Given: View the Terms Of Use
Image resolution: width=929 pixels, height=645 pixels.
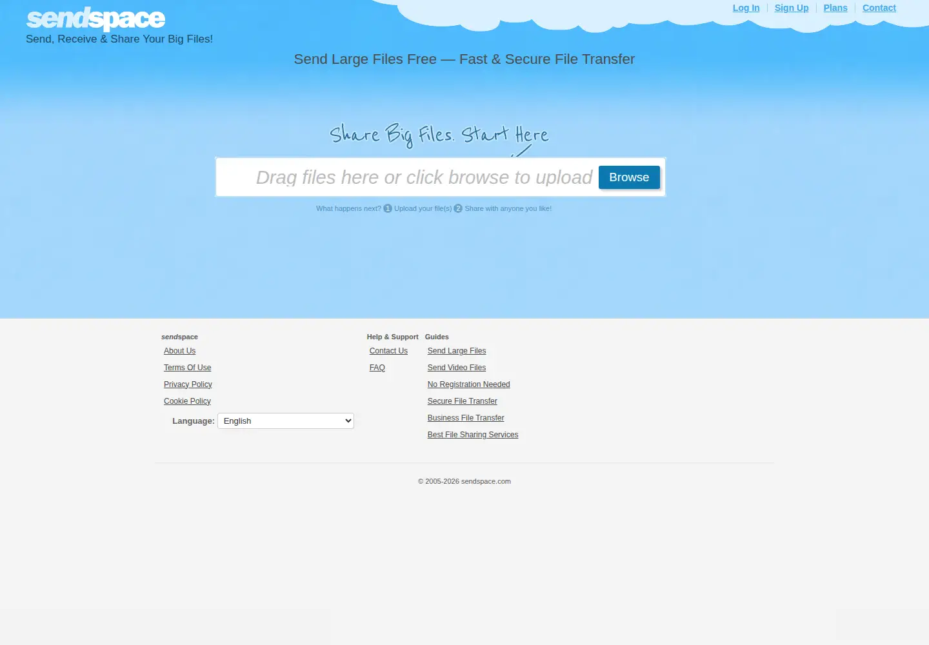Looking at the screenshot, I should [187, 368].
